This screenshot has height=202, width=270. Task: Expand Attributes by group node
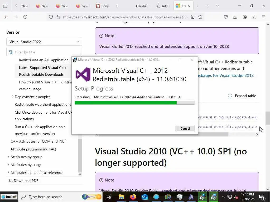pyautogui.click(x=8, y=157)
